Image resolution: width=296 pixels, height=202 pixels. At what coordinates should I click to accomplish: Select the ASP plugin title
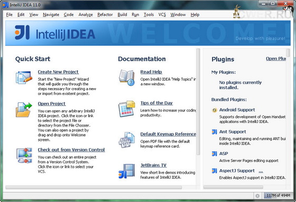coord(224,154)
